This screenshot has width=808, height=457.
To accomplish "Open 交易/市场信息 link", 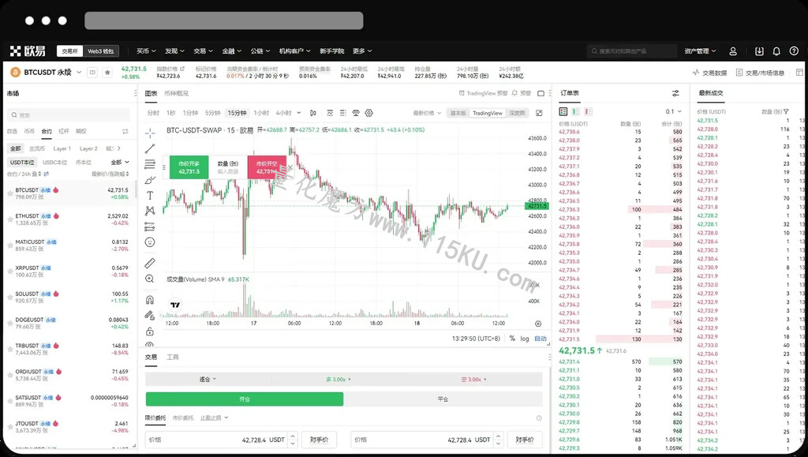I will pyautogui.click(x=760, y=73).
